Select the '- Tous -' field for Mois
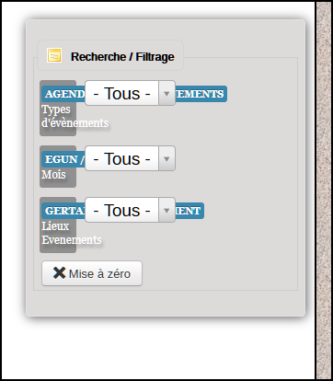Image resolution: width=333 pixels, height=381 pixels. click(130, 158)
